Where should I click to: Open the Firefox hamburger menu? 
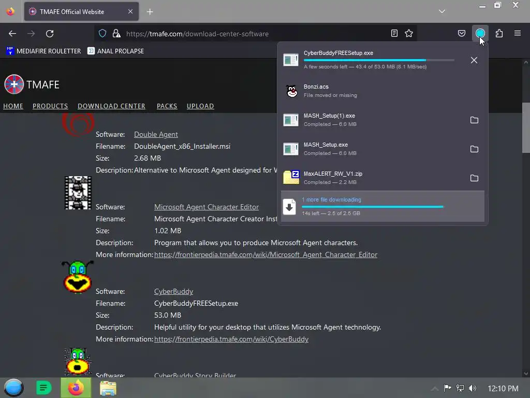(518, 33)
